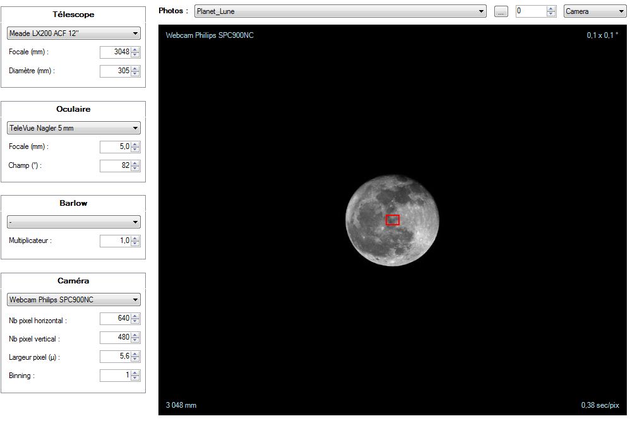Open the Caméra model dropdown
This screenshot has height=421, width=630.
(x=73, y=300)
